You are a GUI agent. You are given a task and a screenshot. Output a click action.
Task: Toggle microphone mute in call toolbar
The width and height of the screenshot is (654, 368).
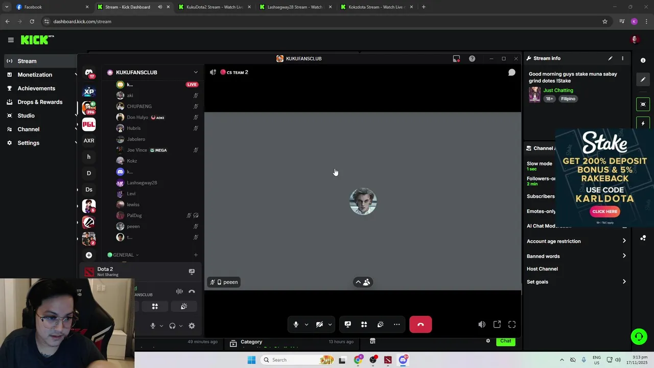click(296, 325)
